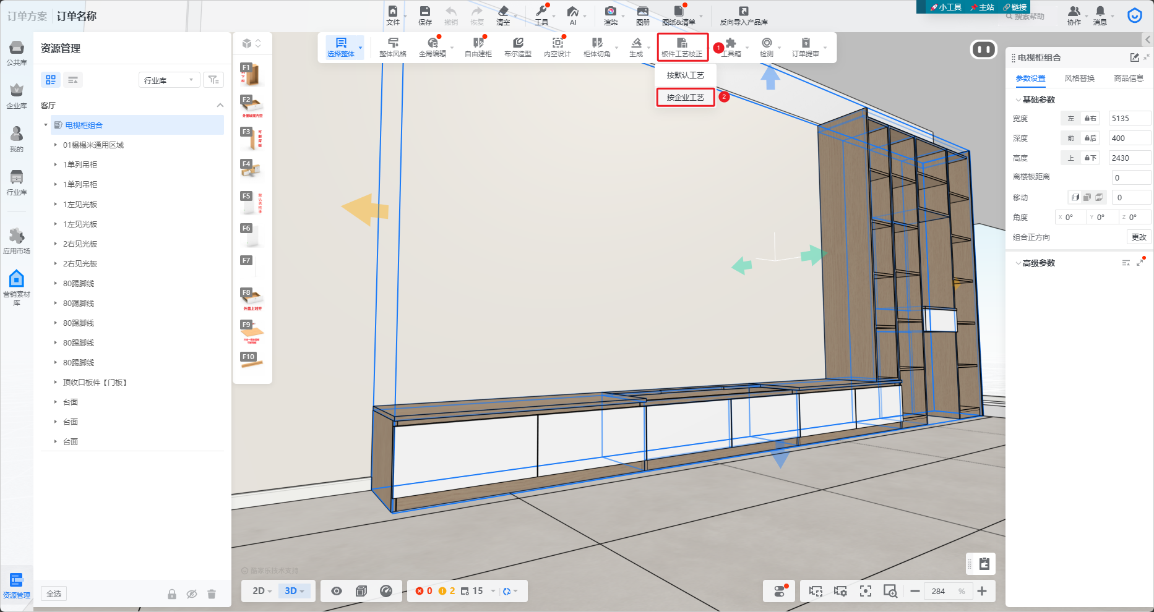Choose 按企业工艺 from the dropdown menu
The image size is (1154, 612).
(685, 98)
